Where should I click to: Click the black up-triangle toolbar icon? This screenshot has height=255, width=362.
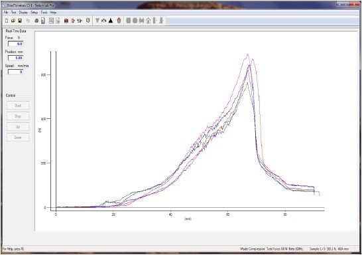[111, 21]
